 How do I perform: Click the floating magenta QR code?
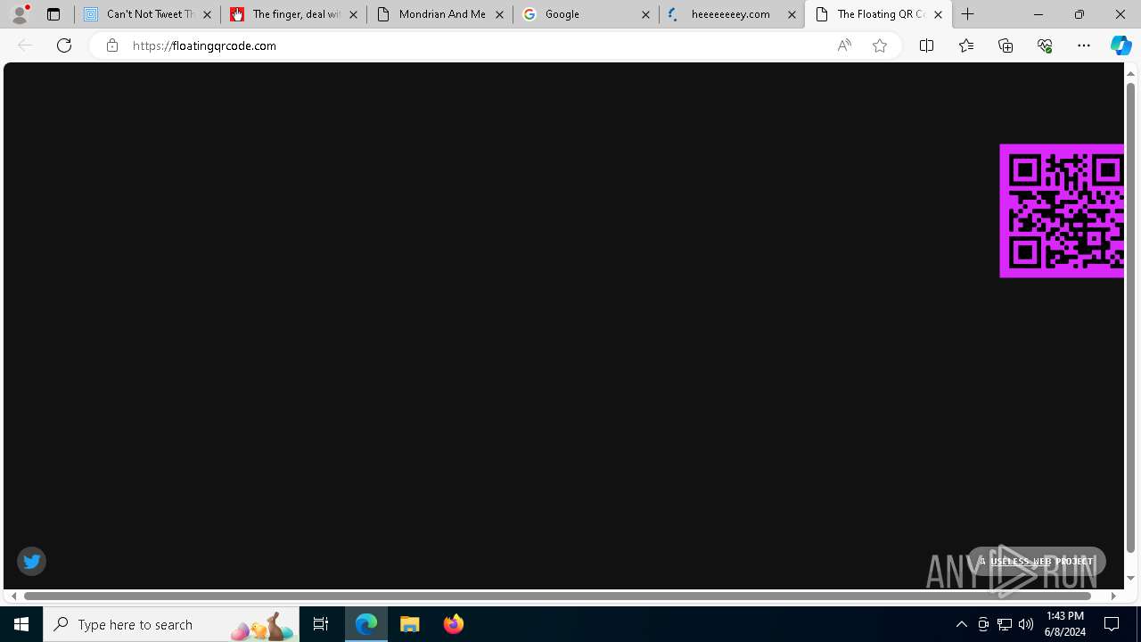[x=1062, y=210]
